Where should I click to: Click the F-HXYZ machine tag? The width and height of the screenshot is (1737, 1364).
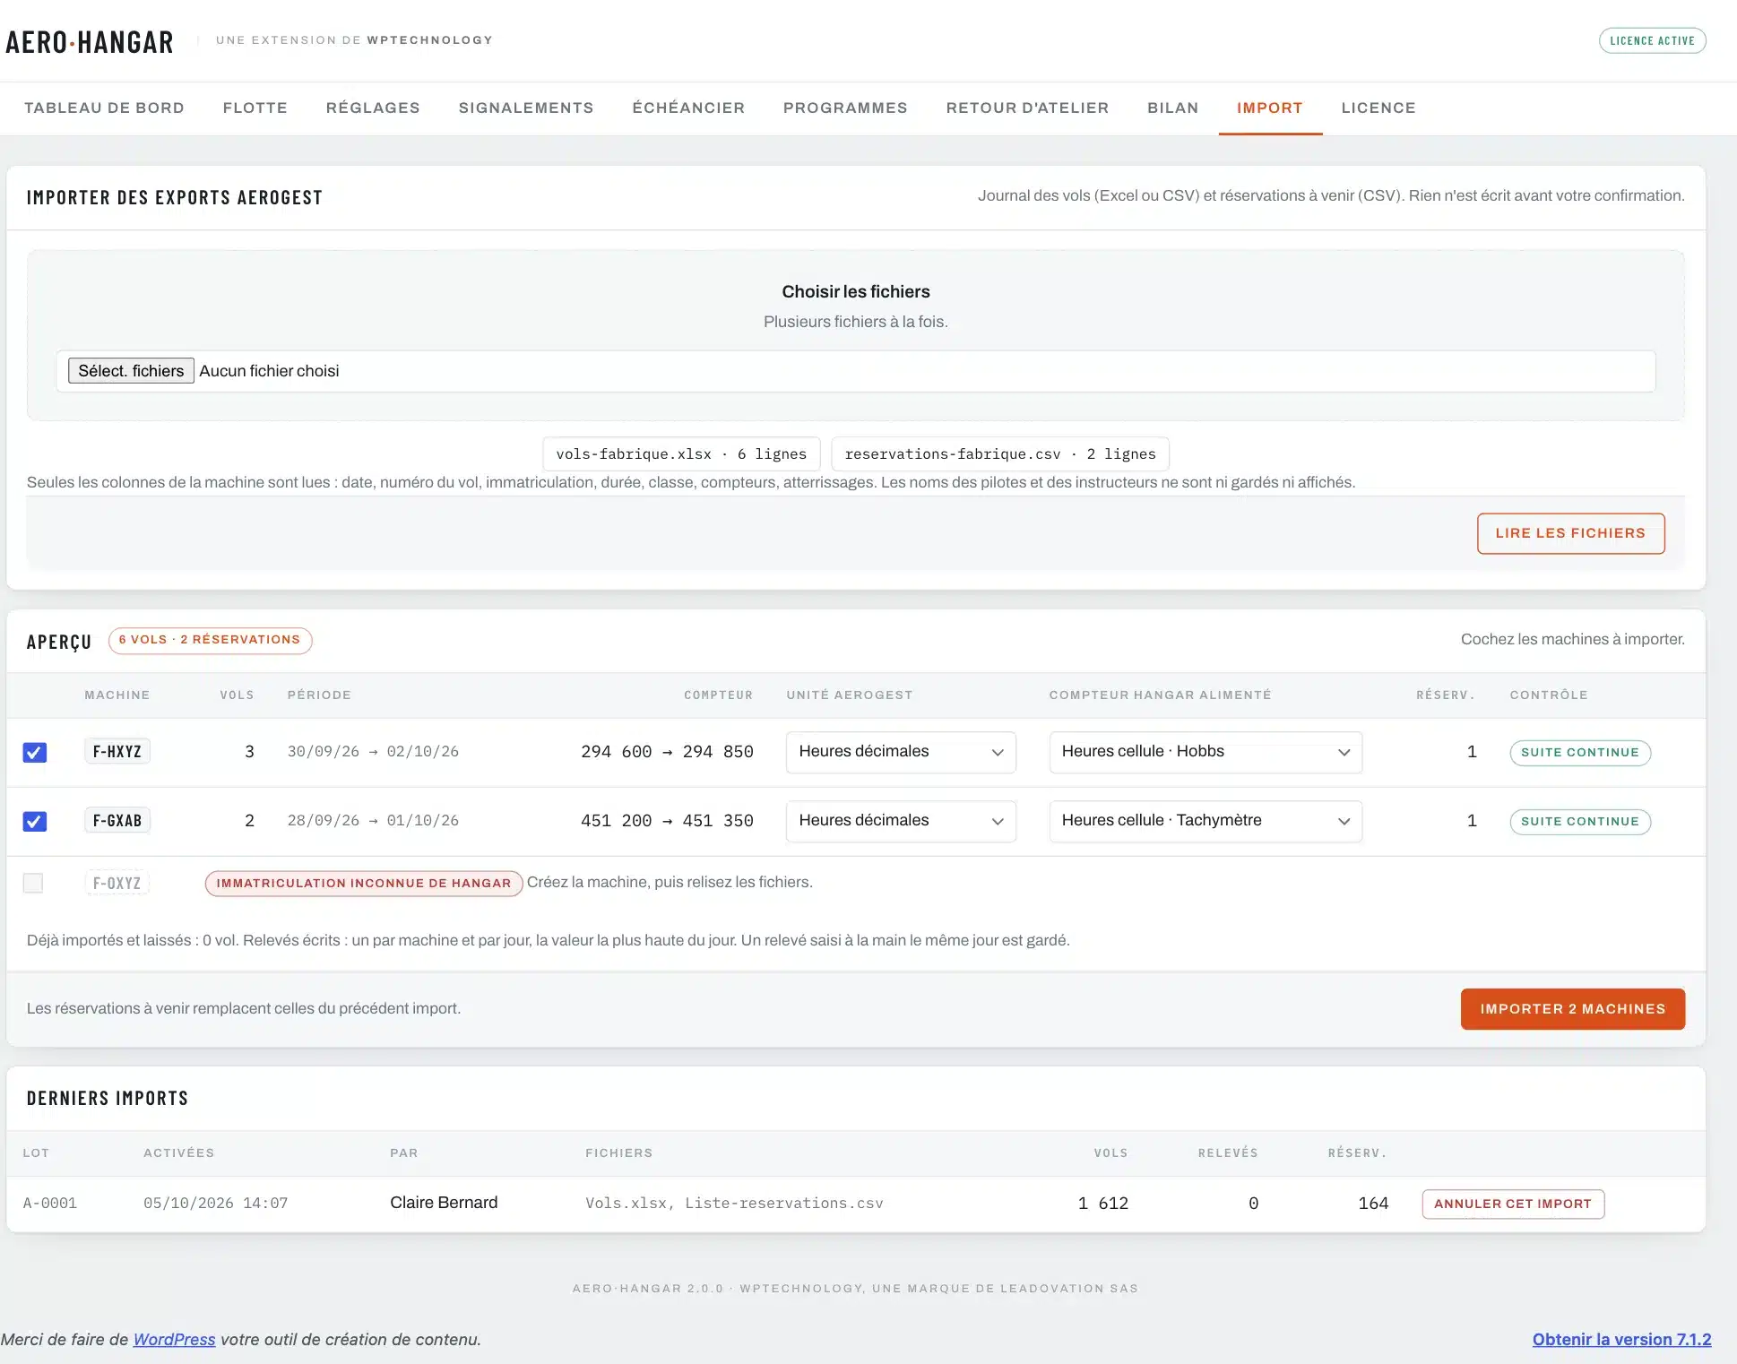tap(117, 751)
